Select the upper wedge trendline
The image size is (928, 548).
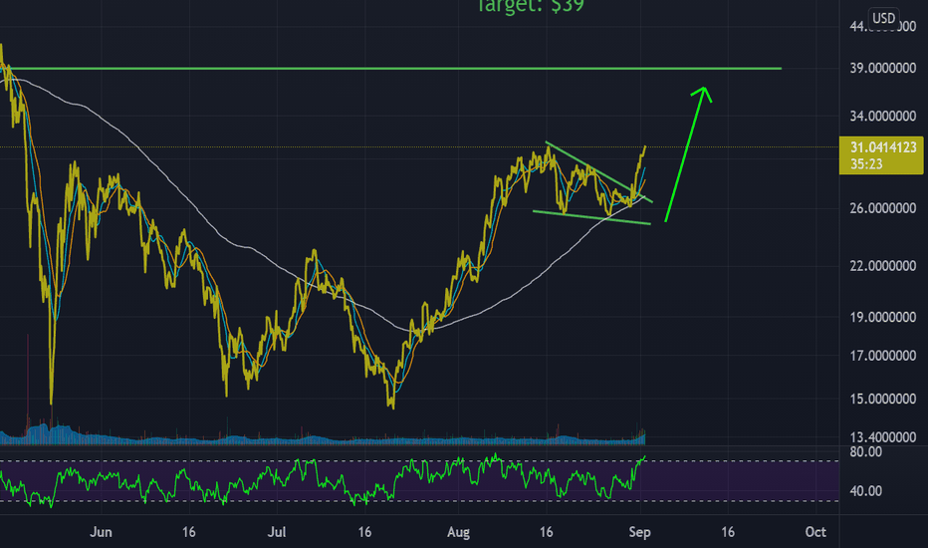click(x=598, y=171)
